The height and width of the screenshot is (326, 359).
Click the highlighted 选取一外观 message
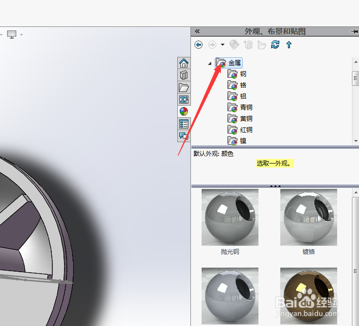tap(275, 164)
